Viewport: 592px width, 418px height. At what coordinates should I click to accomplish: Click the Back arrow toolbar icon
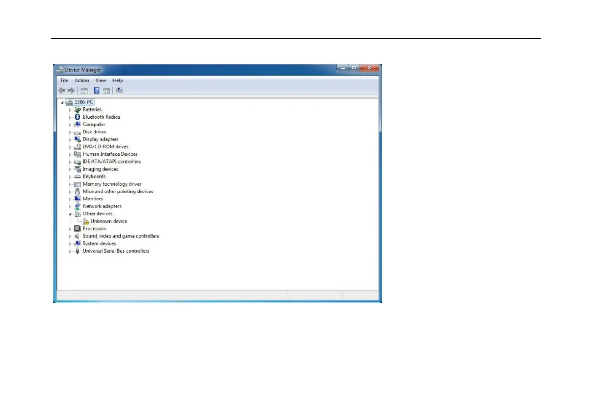[62, 91]
